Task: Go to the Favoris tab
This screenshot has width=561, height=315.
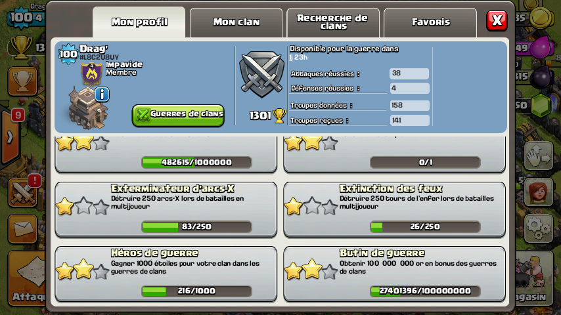Action: [430, 22]
